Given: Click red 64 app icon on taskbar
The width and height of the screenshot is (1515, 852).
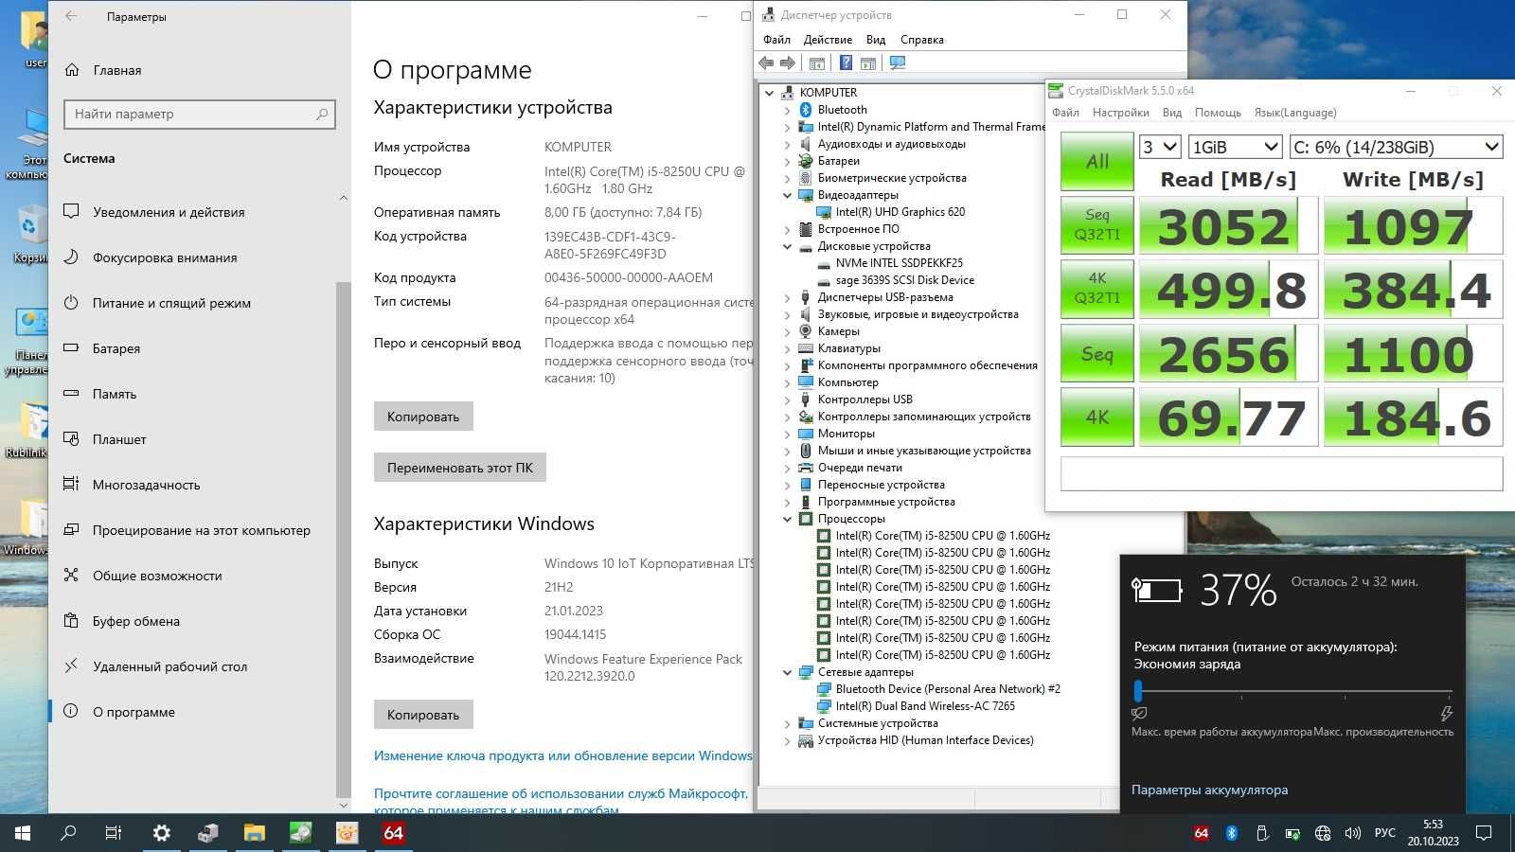Looking at the screenshot, I should [x=393, y=833].
